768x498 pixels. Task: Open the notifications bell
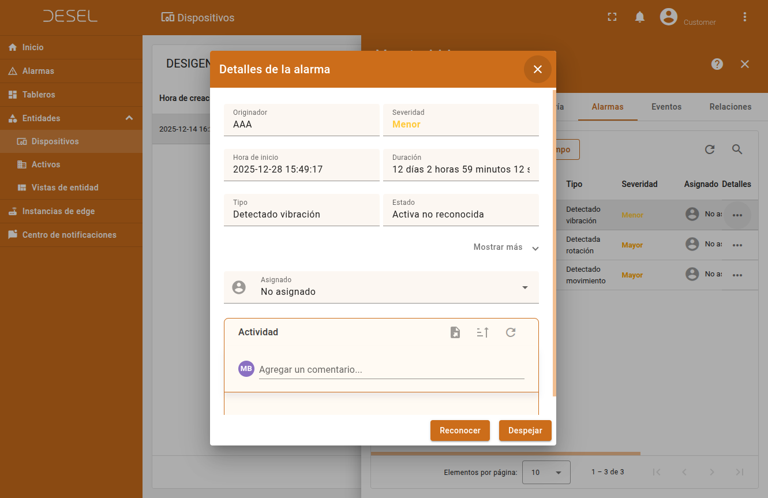click(639, 17)
